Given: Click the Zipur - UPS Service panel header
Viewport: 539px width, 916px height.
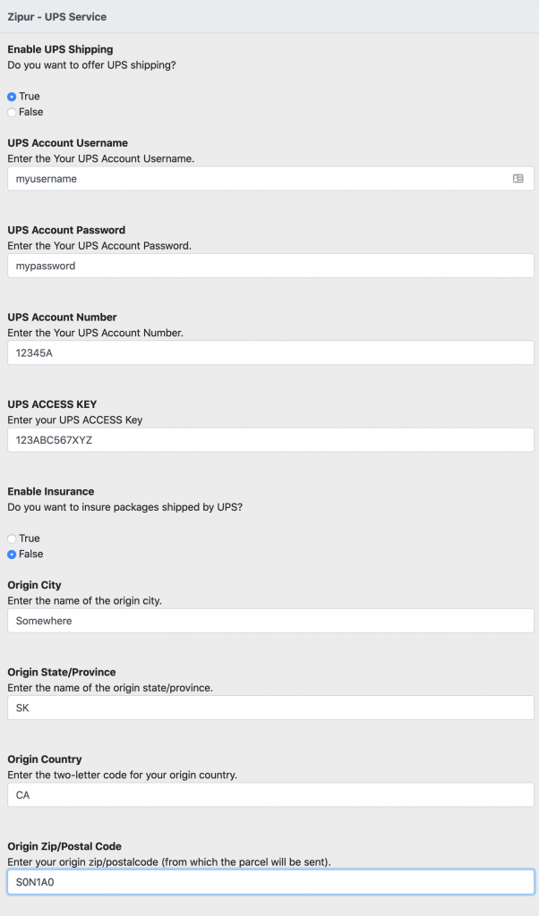Looking at the screenshot, I should tap(269, 16).
